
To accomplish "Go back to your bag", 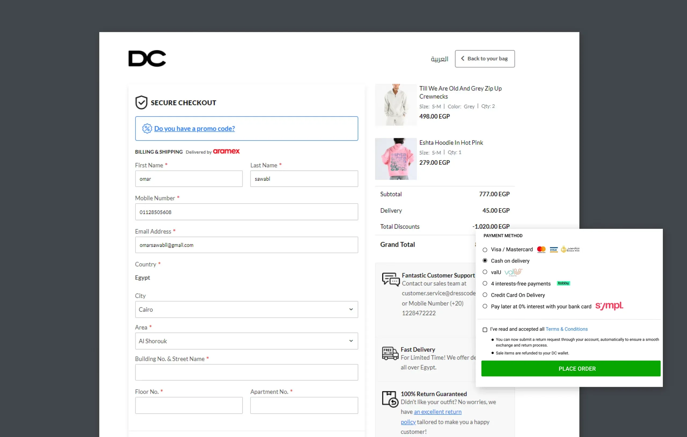I will [x=485, y=59].
